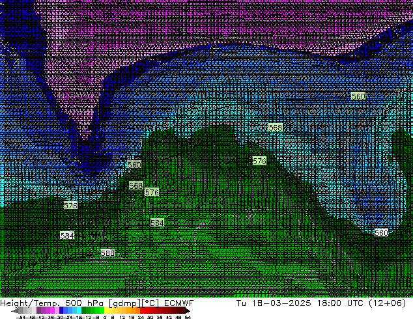The image size is (413, 319).
Task: Click the '(12+06)' forecast offset text
Action: click(x=387, y=303)
